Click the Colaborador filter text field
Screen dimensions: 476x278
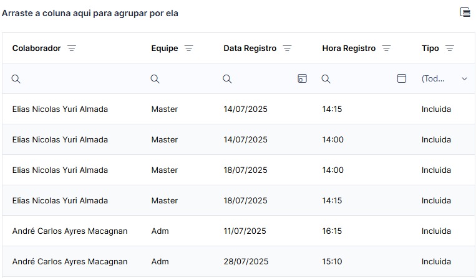coord(82,78)
